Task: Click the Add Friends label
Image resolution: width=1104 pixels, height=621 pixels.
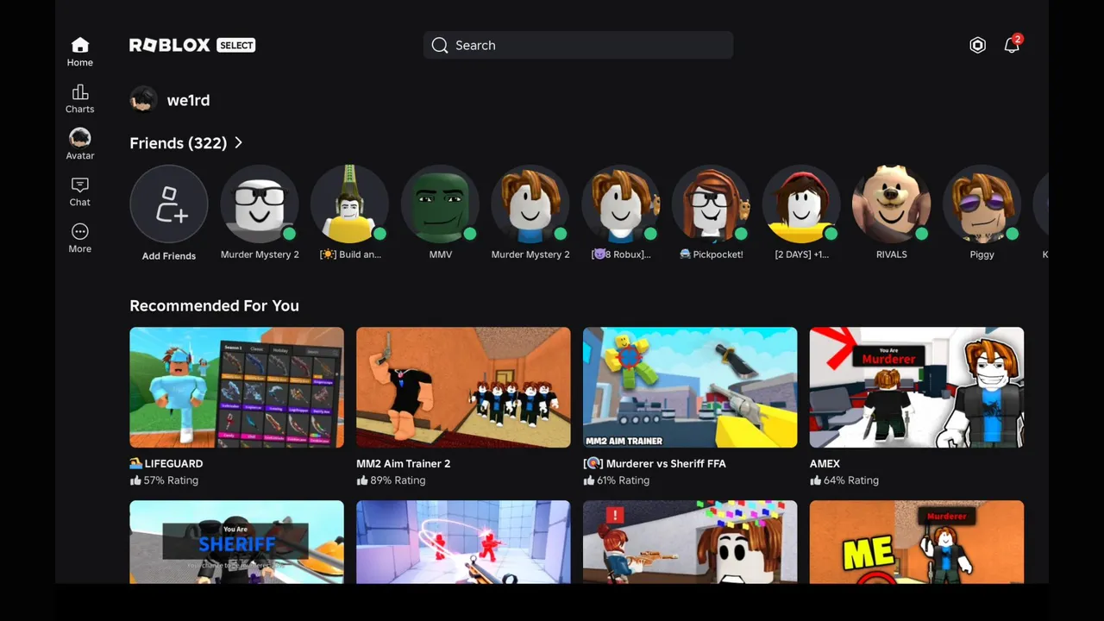Action: pyautogui.click(x=169, y=255)
